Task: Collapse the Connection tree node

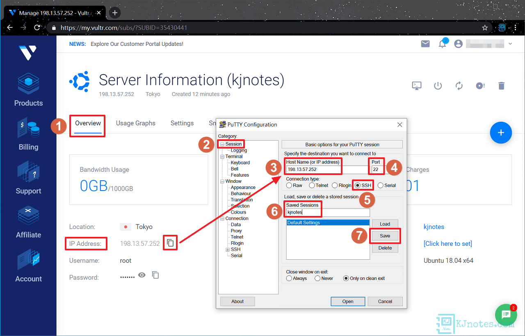Action: (x=222, y=218)
